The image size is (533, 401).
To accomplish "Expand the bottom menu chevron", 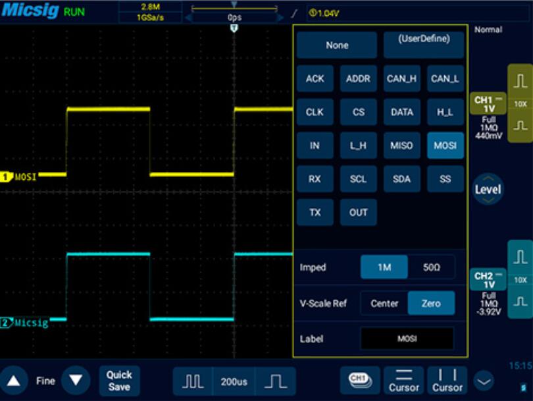I will tap(484, 381).
